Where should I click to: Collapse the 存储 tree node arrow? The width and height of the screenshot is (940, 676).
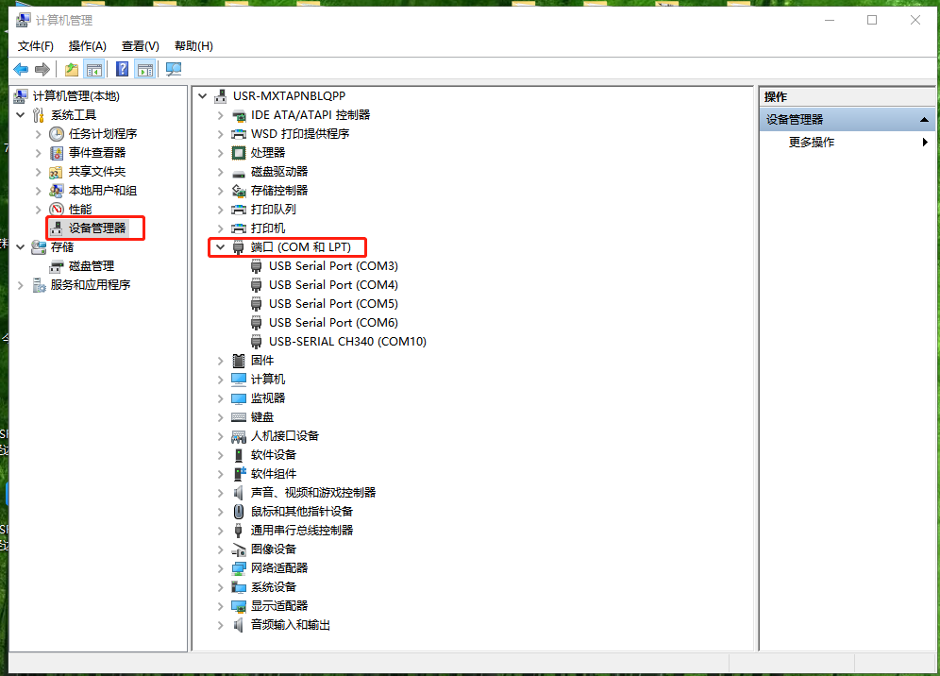[21, 247]
